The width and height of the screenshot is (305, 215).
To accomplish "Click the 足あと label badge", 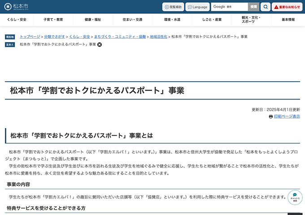I will [10, 45].
